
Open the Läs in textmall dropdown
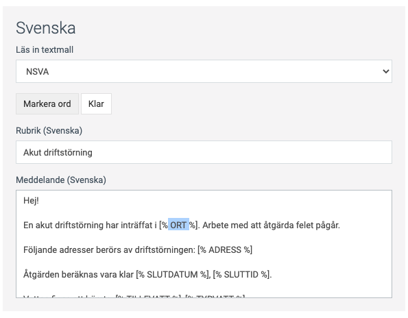pyautogui.click(x=204, y=71)
